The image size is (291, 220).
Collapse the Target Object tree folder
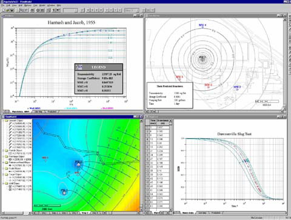pyautogui.click(x=4, y=175)
